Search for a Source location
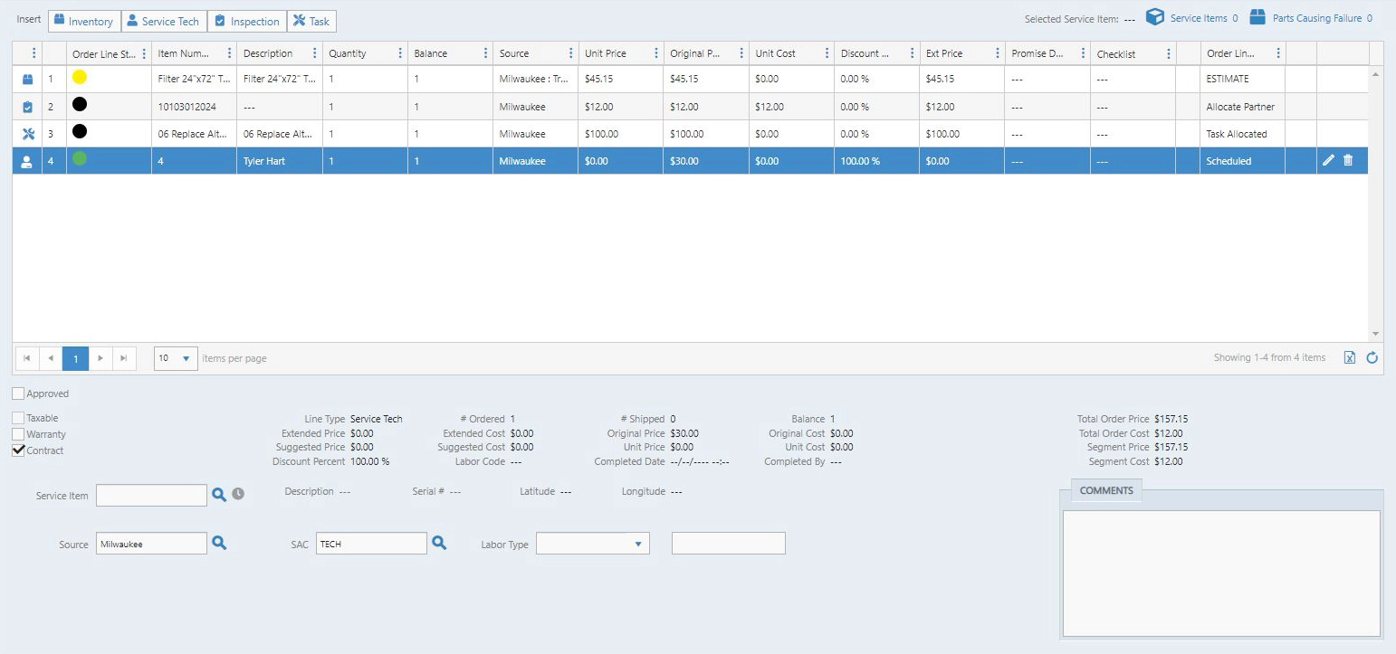The image size is (1396, 654). tap(218, 543)
